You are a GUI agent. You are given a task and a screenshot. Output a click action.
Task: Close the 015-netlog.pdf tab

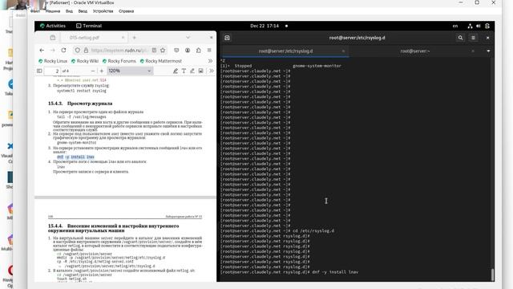point(123,38)
